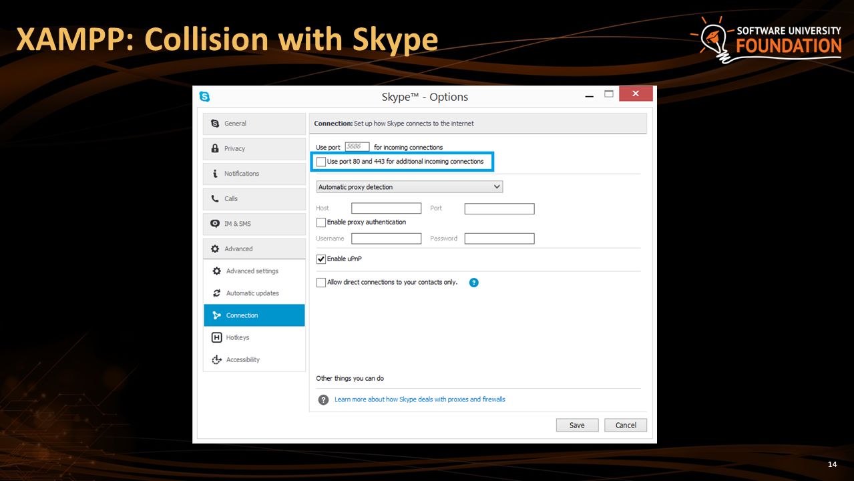Click the Advanced gear icon
854x481 pixels.
pyautogui.click(x=215, y=249)
